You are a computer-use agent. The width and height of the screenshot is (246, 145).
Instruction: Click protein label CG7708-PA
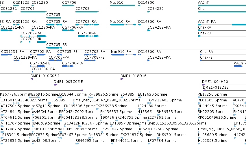pyautogui.click(x=95, y=52)
